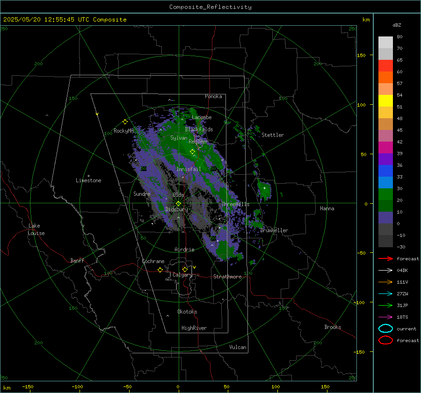421x393 pixels.
Task: Click the asterisk marker above Limestone
Action: coord(88,176)
